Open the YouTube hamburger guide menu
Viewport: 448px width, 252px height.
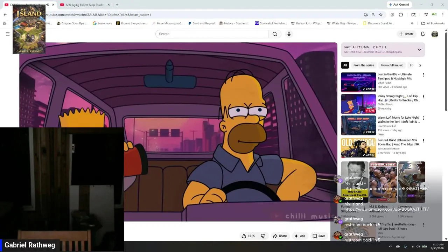pyautogui.click(x=7, y=34)
